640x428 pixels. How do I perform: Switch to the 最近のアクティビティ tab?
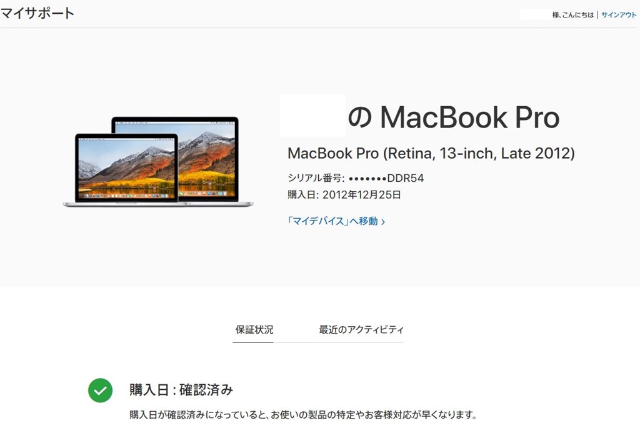tap(361, 330)
